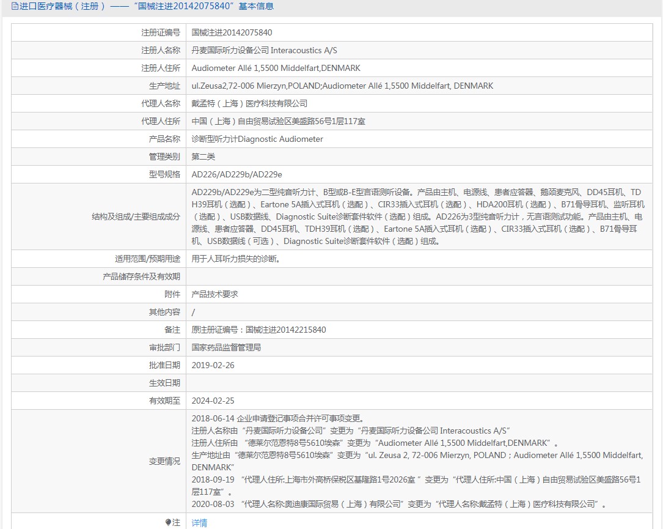Click the value 诊断型听力计Diagnostic Audiometer
The height and width of the screenshot is (529, 663).
point(257,139)
